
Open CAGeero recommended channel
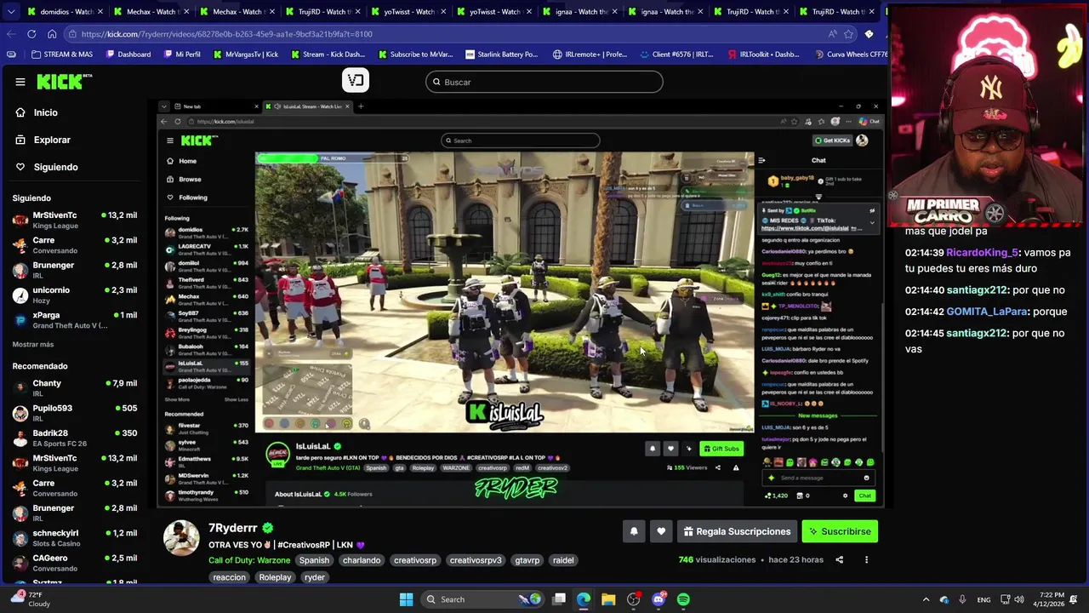[x=75, y=563]
